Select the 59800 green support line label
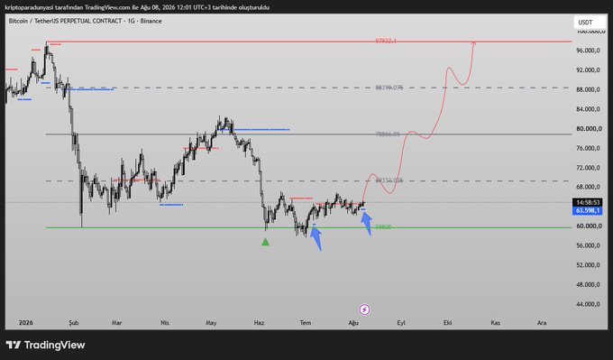613x360 pixels. [x=383, y=227]
